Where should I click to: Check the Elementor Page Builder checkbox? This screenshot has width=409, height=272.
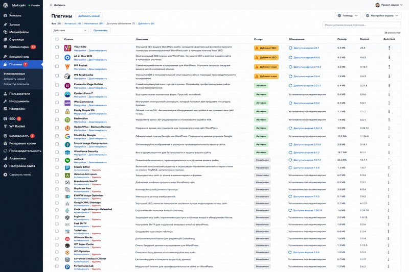57,85
